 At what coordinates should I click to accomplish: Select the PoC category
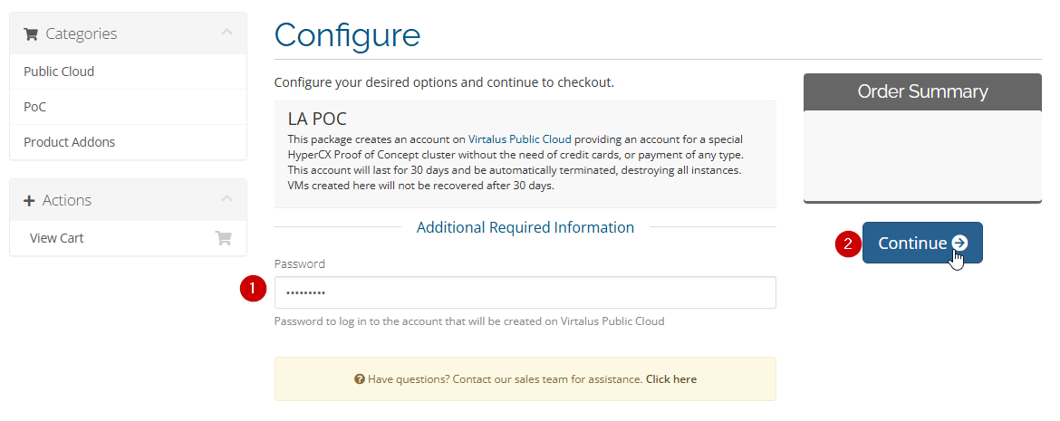34,107
